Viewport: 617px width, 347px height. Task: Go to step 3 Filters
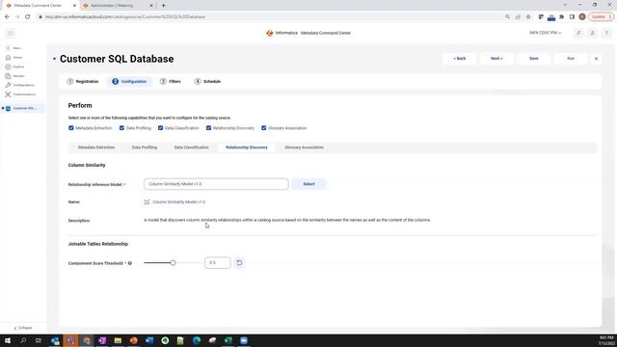pos(171,81)
